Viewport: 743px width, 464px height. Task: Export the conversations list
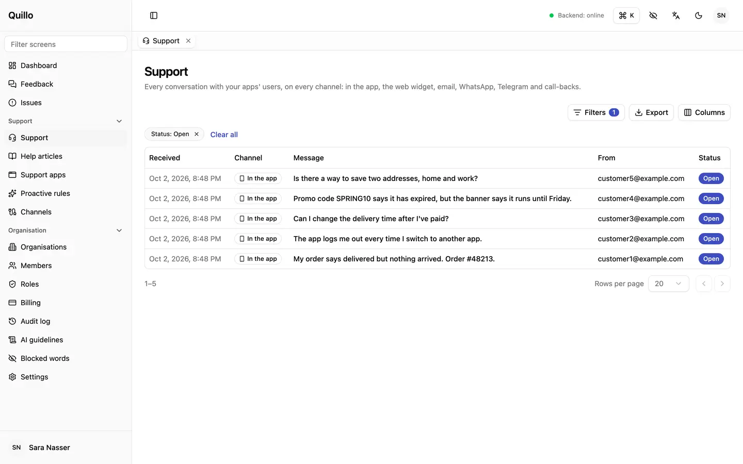point(651,112)
